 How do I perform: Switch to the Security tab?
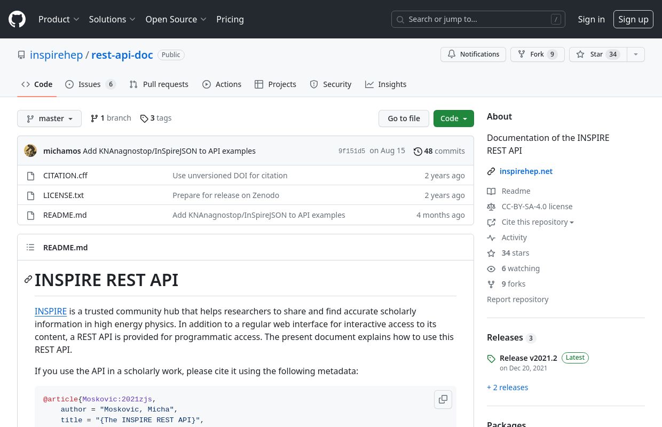pos(330,84)
